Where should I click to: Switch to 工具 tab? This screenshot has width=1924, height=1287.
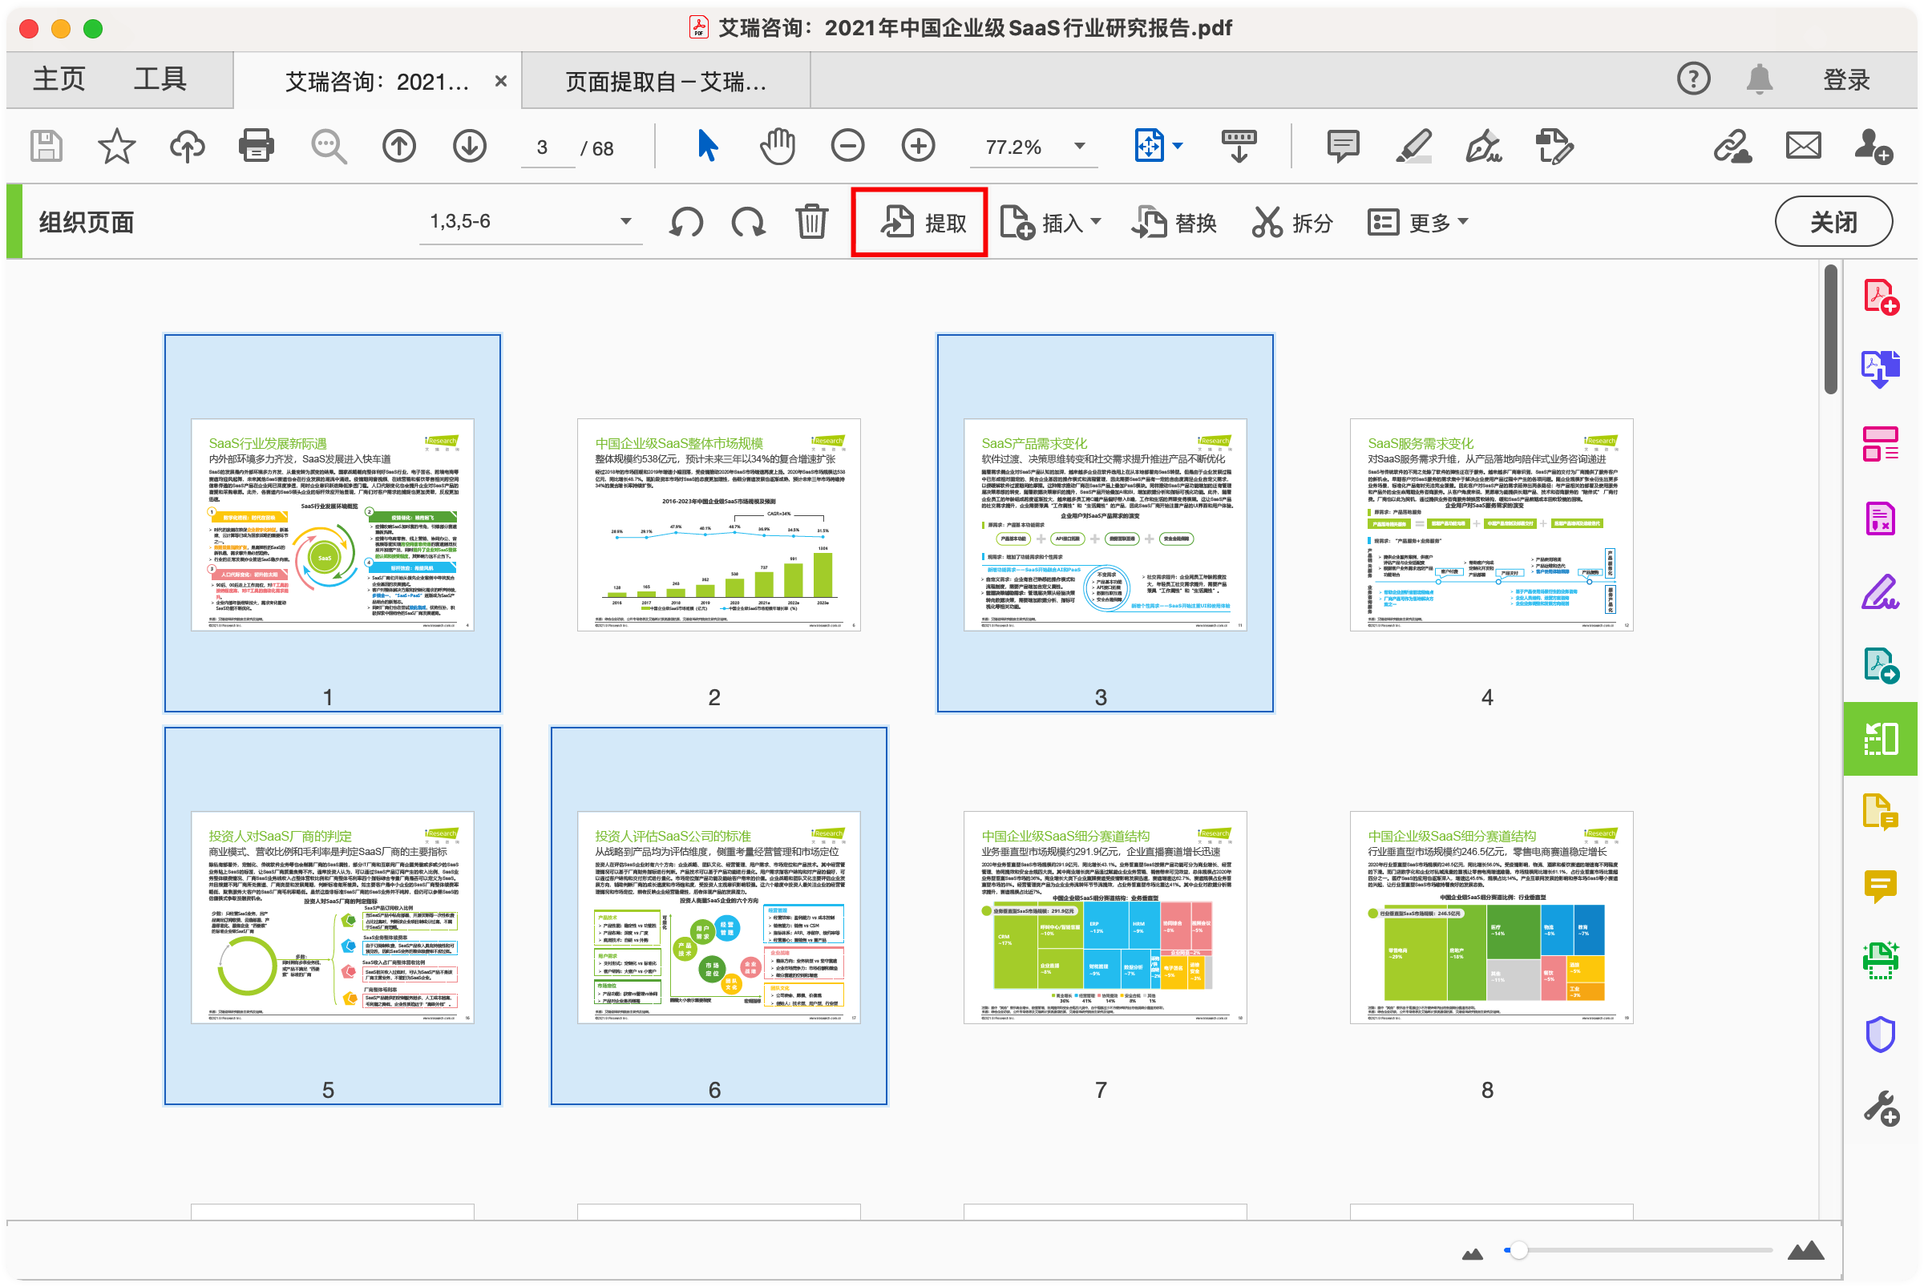coord(160,79)
